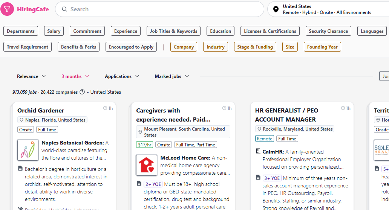Open the Company filter
The width and height of the screenshot is (389, 210).
pos(184,47)
